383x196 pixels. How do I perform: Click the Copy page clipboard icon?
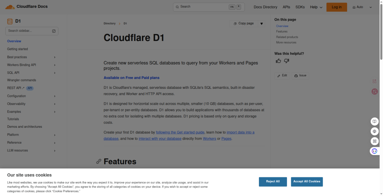235,24
